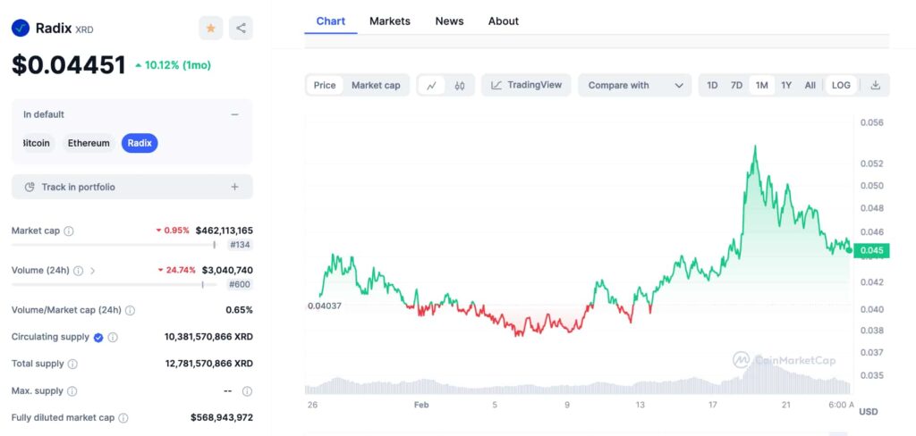This screenshot has width=916, height=436.
Task: Select the Radix watchlist chip
Action: click(140, 143)
